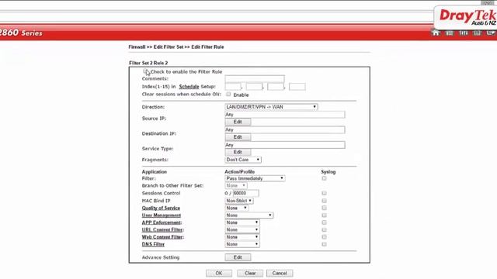Viewport: 497px width, 279px height.
Task: Click the logout arrow icon in the header
Action: tap(491, 33)
